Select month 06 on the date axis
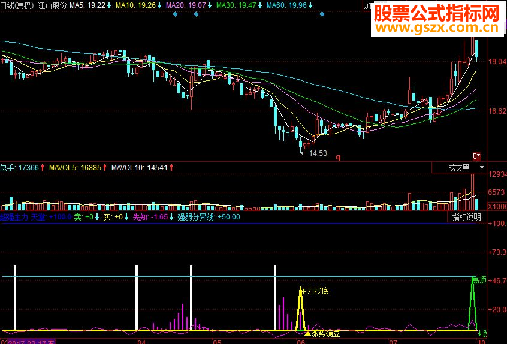 click(x=301, y=342)
